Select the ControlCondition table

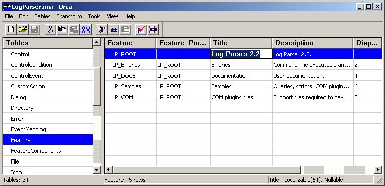(48, 65)
